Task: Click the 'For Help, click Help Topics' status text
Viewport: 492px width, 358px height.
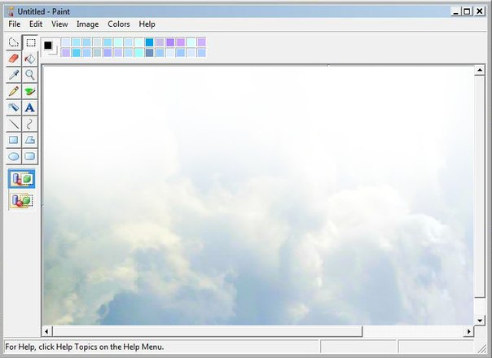Action: tap(85, 347)
